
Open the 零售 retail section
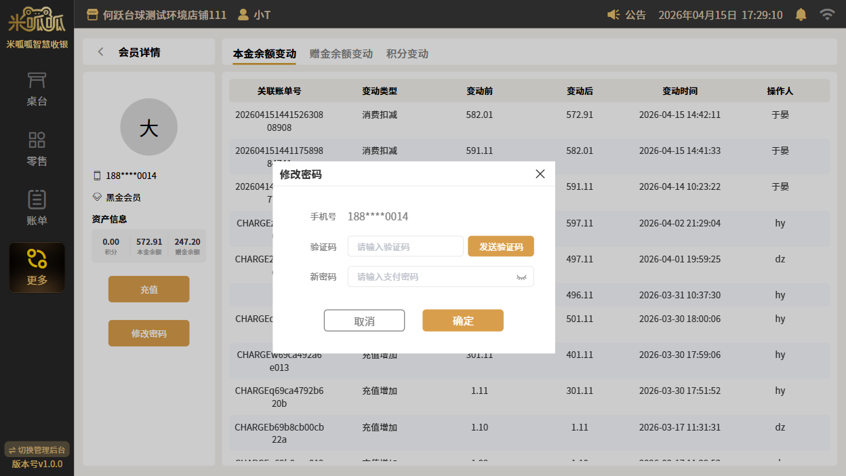point(37,149)
